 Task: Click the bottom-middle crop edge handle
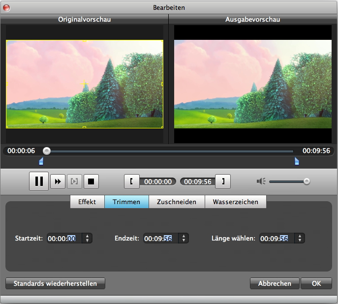[84, 127]
